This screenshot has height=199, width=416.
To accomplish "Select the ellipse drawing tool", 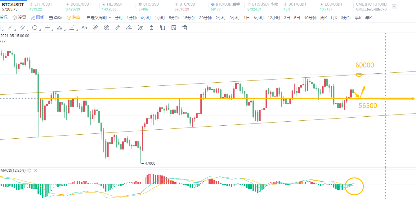I will (x=35, y=28).
